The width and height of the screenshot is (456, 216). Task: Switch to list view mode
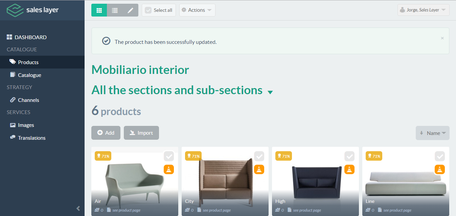coord(115,10)
